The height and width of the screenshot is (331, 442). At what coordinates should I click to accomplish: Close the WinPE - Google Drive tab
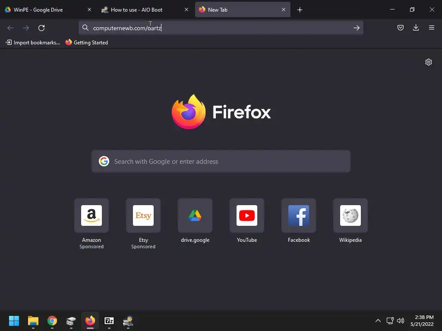tap(89, 9)
